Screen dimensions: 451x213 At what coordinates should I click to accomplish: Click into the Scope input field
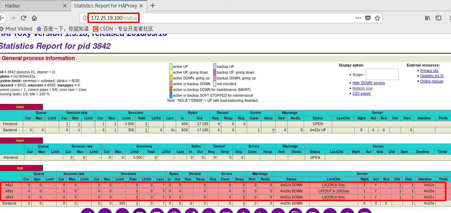382,74
